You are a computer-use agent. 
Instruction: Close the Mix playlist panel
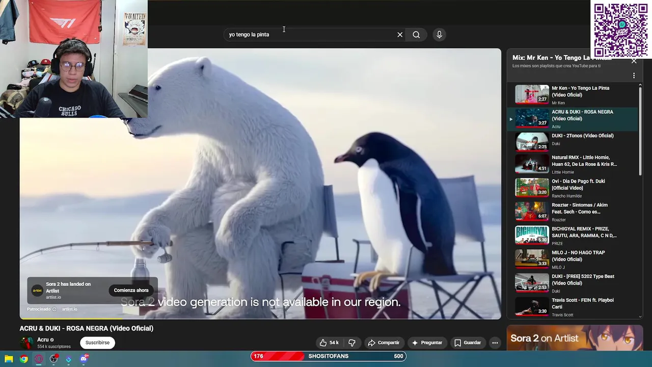pyautogui.click(x=634, y=61)
